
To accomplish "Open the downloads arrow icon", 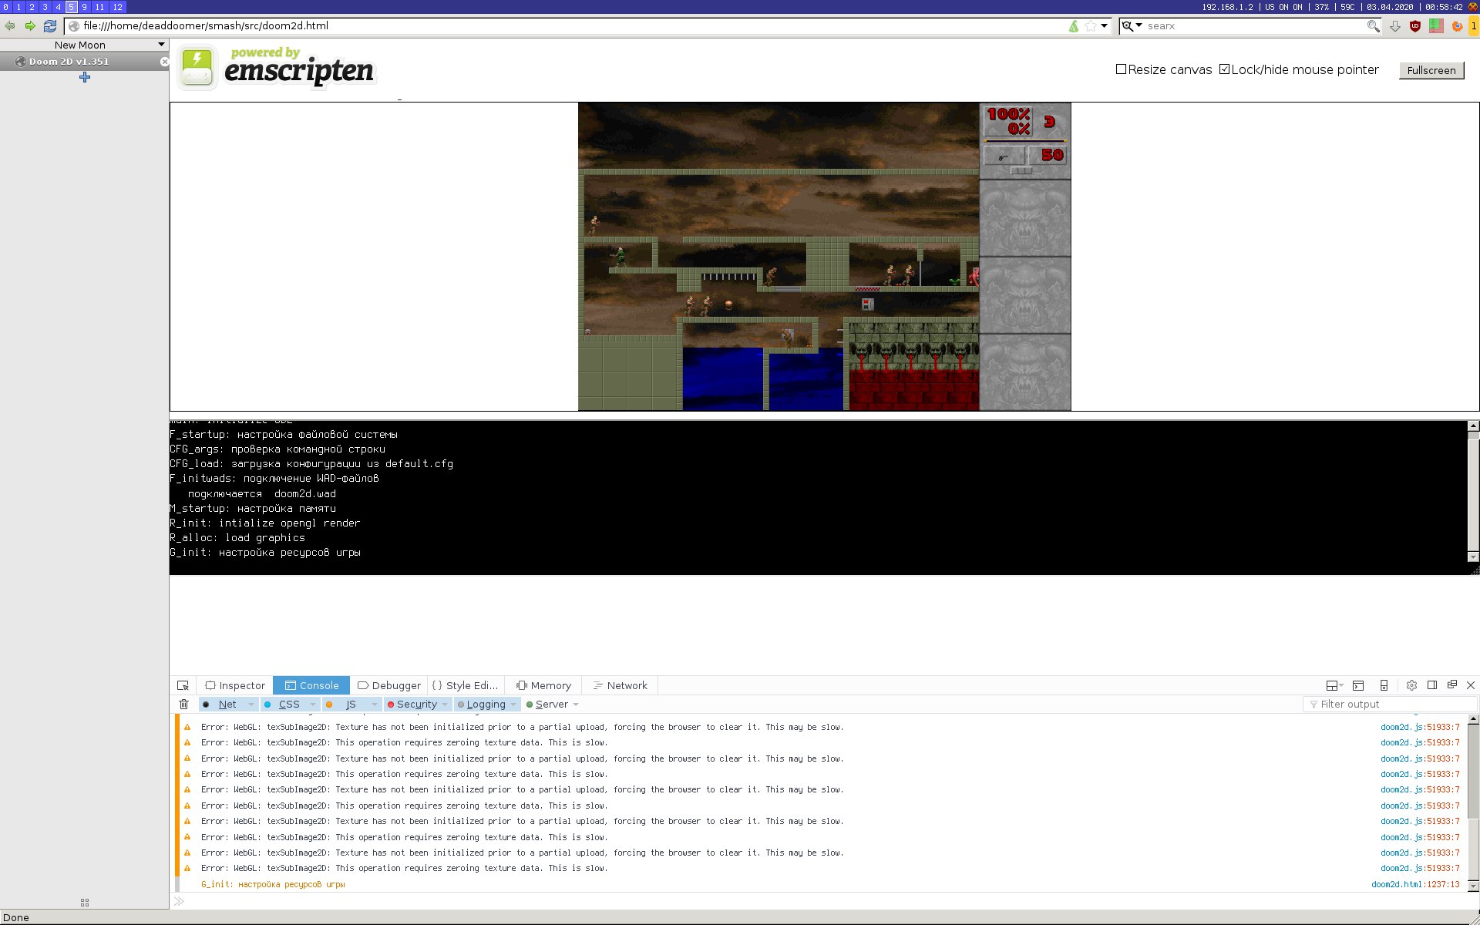I will pyautogui.click(x=1395, y=26).
